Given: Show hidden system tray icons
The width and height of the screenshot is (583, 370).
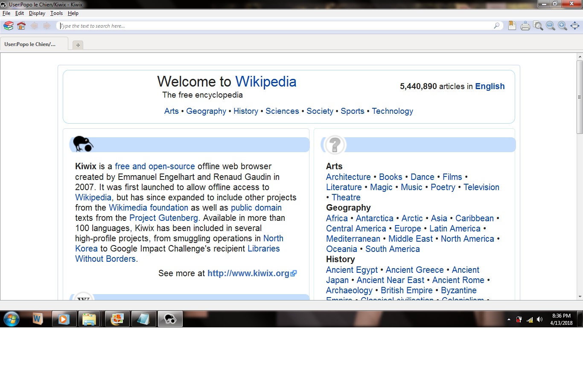Looking at the screenshot, I should coord(509,319).
